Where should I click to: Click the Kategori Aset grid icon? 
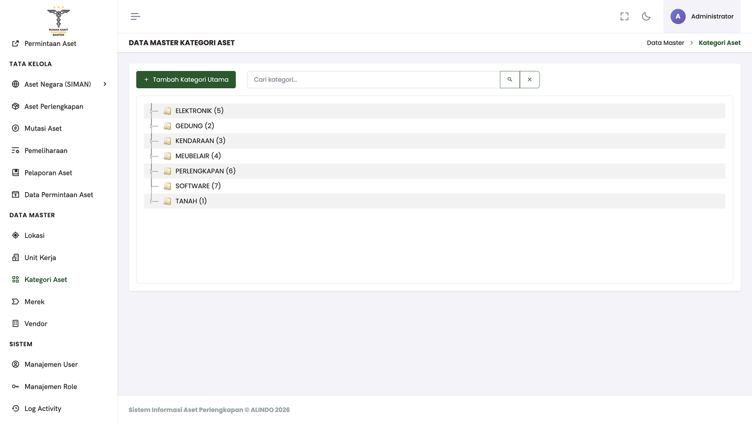pos(15,279)
